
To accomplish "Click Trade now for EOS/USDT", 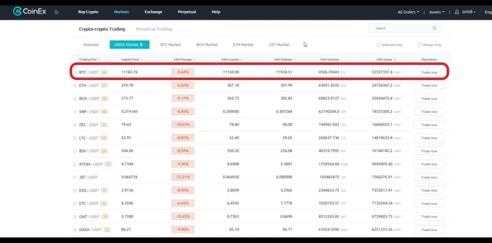I will tap(429, 190).
